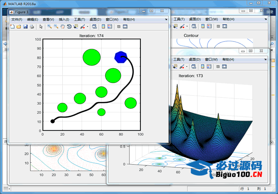Viewport: 278px width, 194px height.
Task: Select the Edit Plot arrow tool
Action: point(41,26)
